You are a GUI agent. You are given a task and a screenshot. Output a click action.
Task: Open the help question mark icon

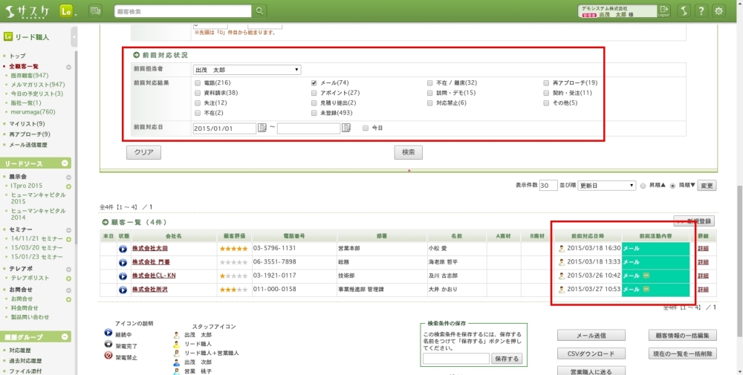click(701, 11)
